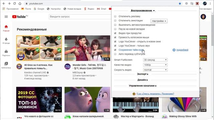This screenshot has height=120, width=214.
Task: Open the подробней link
Action: tap(182, 50)
